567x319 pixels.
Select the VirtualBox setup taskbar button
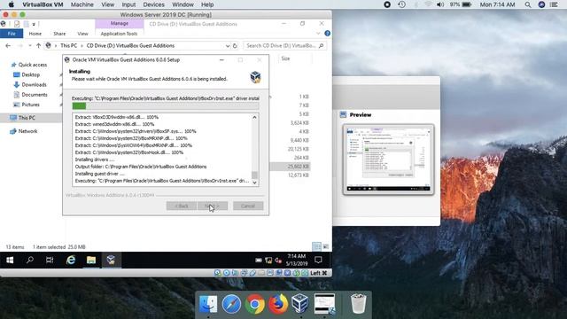tap(111, 260)
